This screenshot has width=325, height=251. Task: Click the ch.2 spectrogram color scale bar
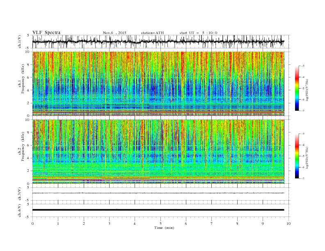pyautogui.click(x=297, y=156)
